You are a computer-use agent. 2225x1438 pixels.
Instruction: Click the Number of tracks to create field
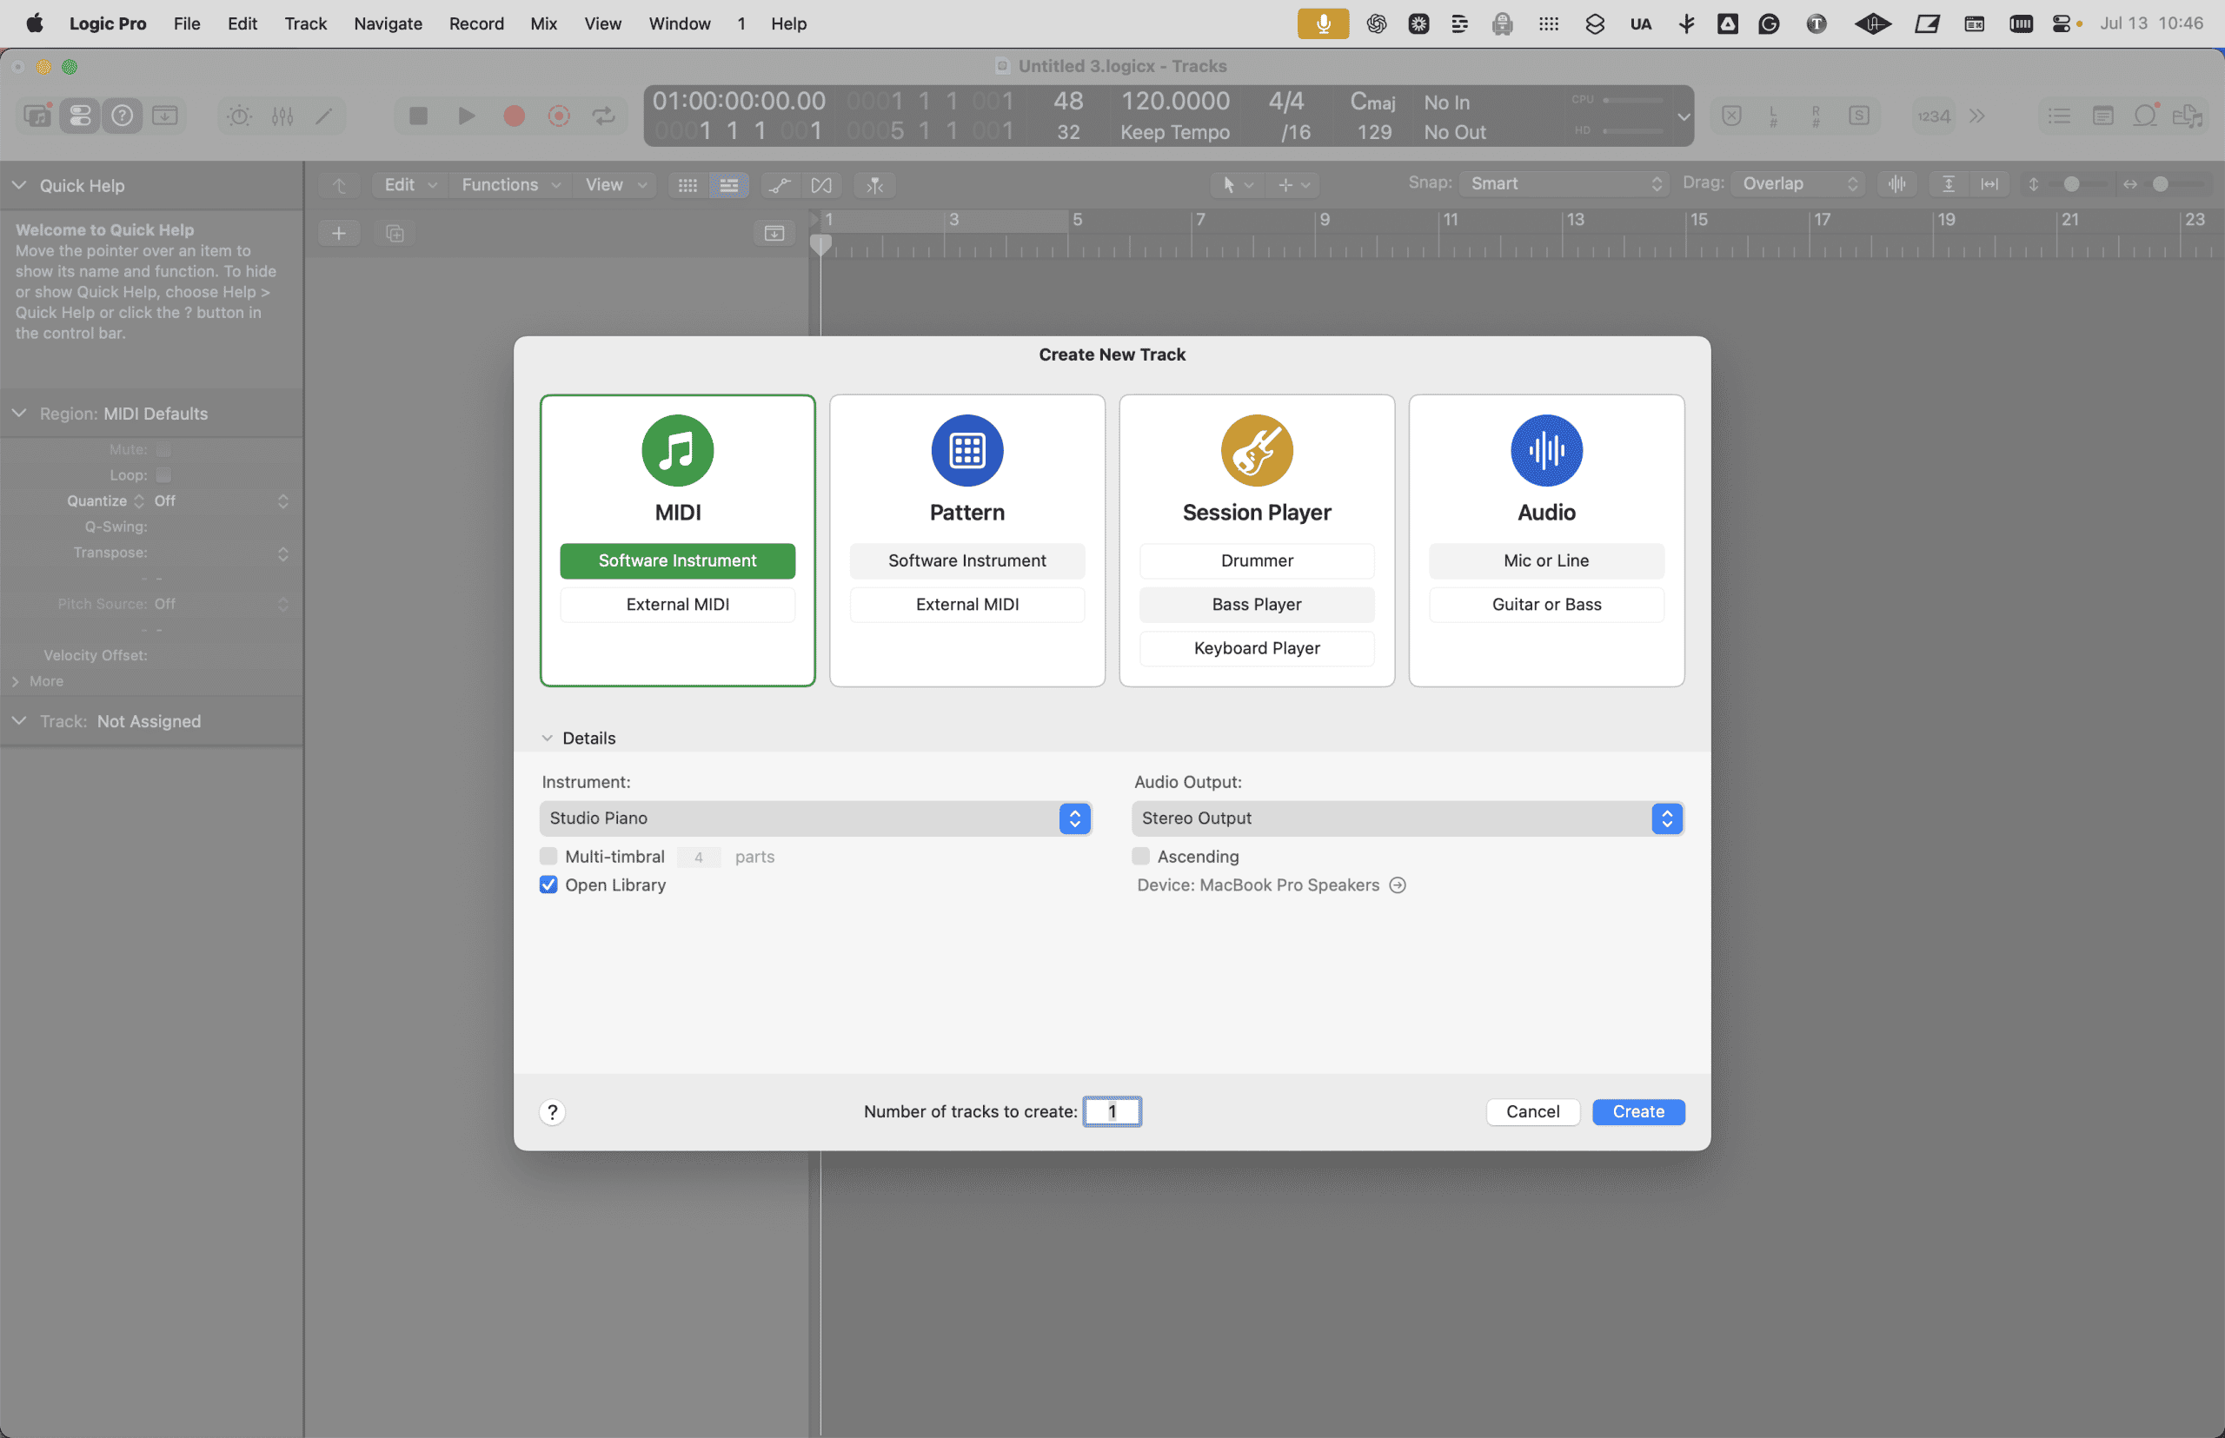1112,1111
